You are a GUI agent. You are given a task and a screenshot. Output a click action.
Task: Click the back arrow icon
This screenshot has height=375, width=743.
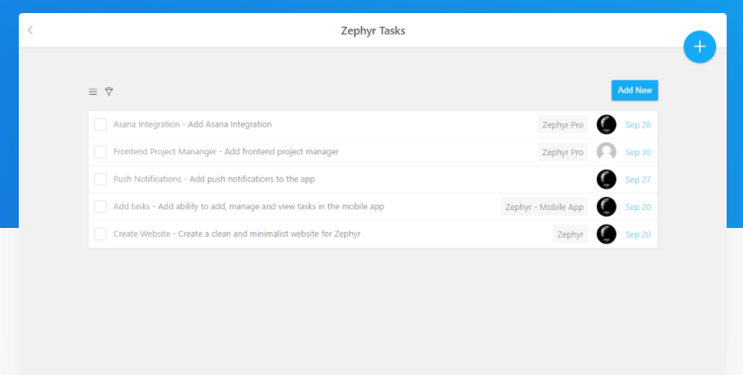point(30,30)
